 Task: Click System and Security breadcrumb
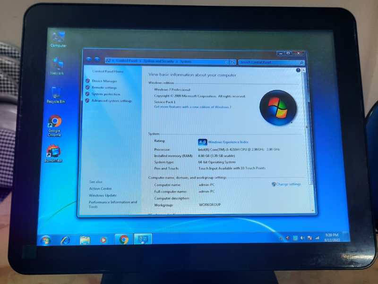pyautogui.click(x=158, y=61)
